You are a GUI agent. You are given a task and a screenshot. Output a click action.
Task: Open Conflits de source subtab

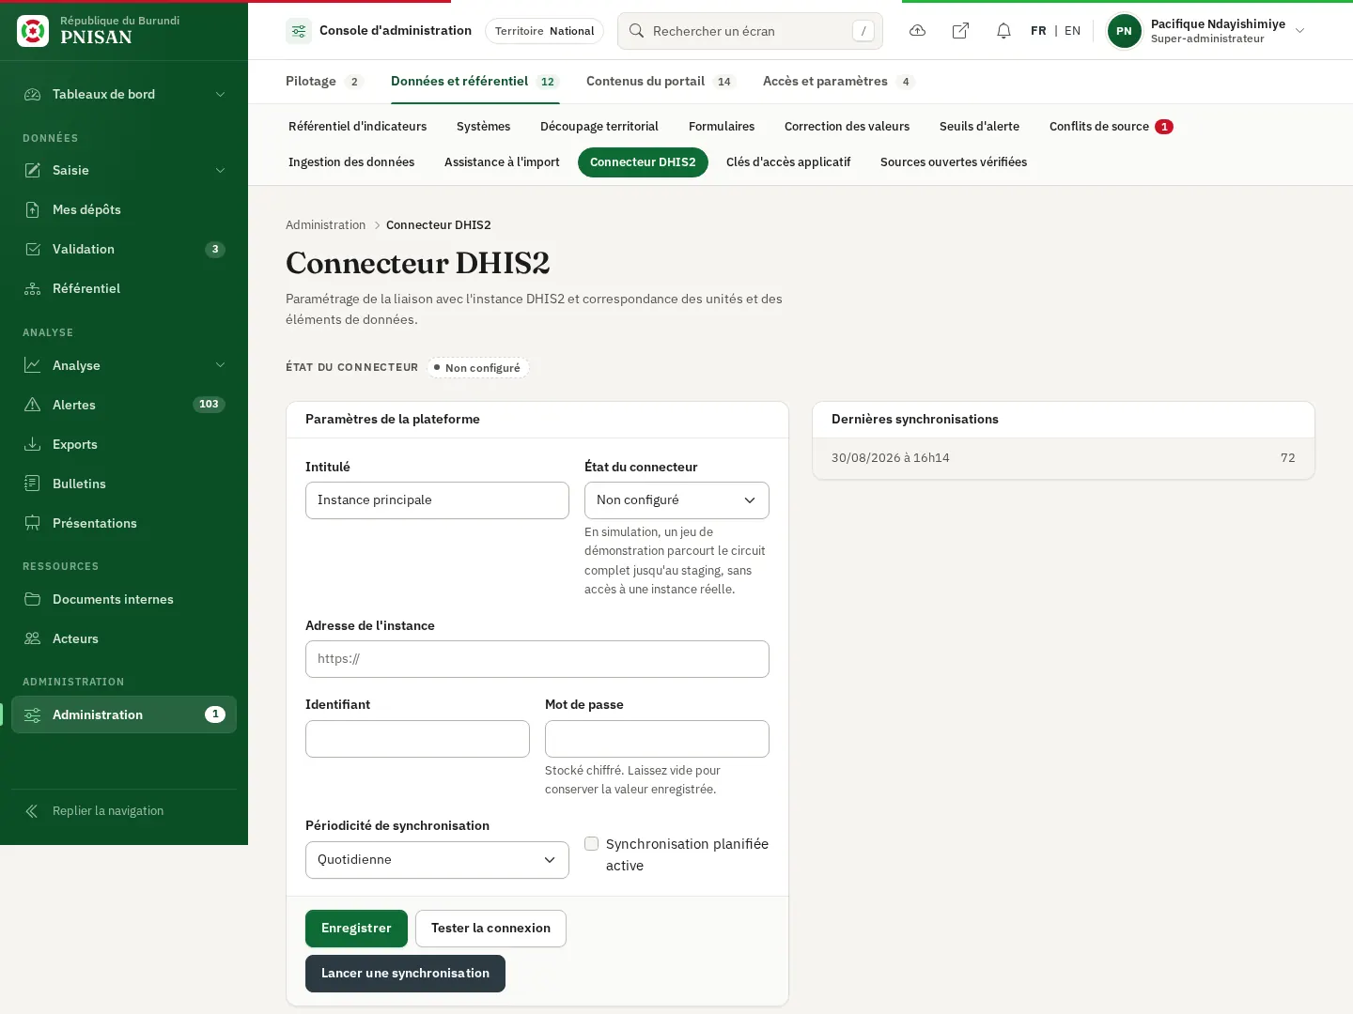click(1112, 127)
